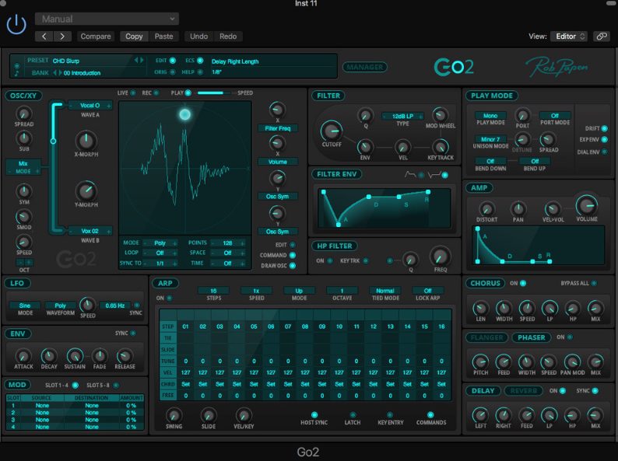Toggle the Arp ON LED

point(170,298)
